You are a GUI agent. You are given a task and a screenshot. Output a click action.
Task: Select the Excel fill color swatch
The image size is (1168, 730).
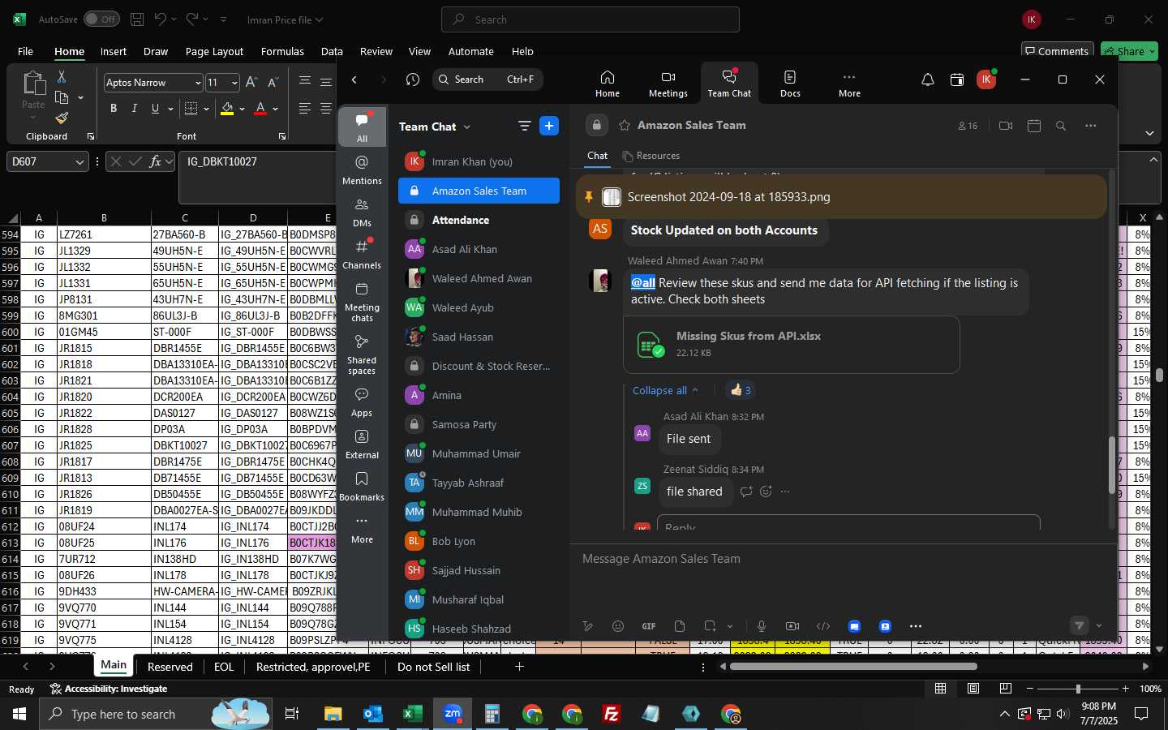(x=227, y=109)
